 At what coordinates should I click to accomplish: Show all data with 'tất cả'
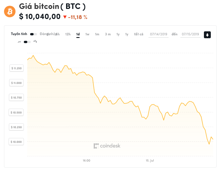point(138,34)
